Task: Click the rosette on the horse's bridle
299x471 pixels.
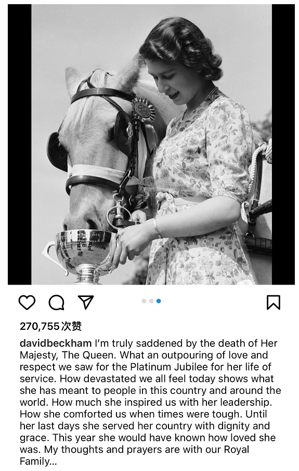Action: [x=143, y=109]
